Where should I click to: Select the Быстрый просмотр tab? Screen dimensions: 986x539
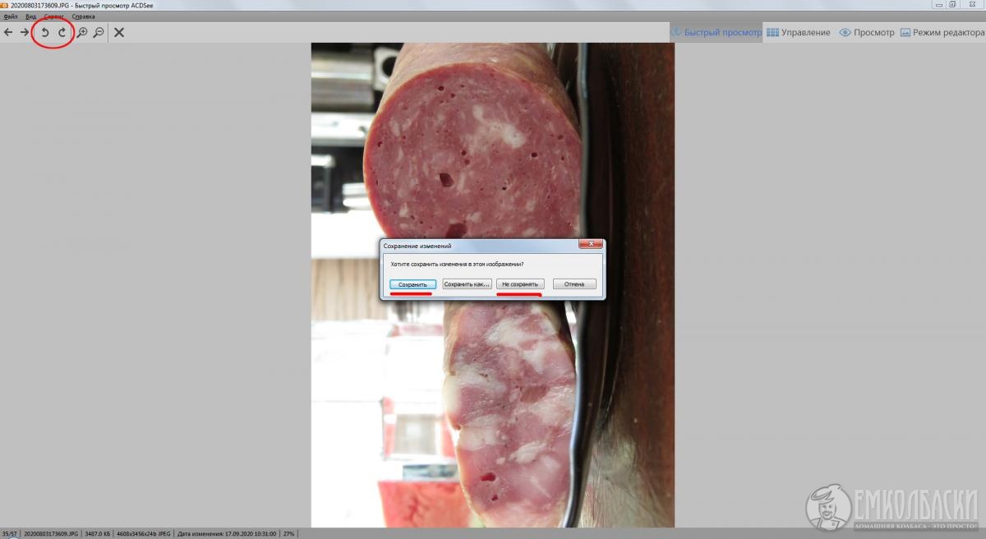(716, 33)
